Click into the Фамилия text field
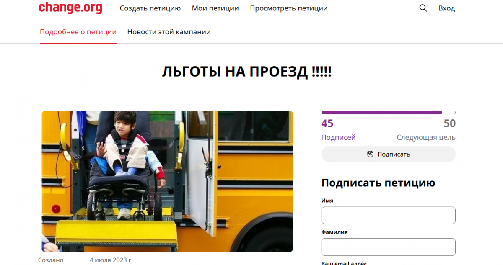 coord(388,247)
